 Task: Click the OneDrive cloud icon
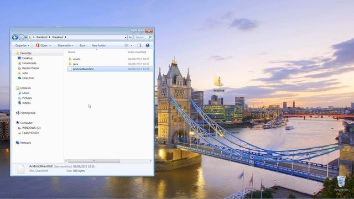coord(19,78)
